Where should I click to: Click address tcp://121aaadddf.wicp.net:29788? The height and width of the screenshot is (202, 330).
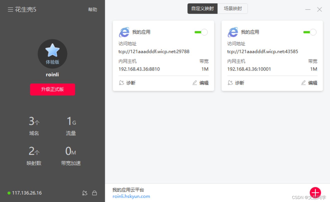pyautogui.click(x=154, y=52)
